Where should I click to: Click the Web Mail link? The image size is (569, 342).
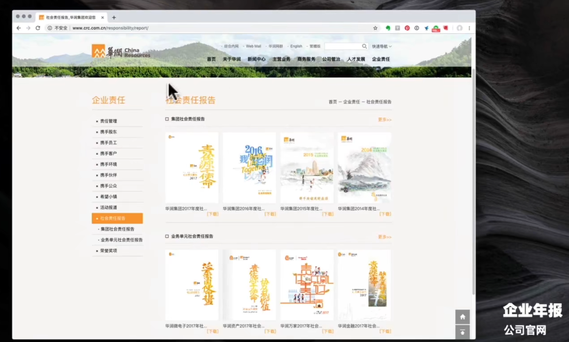(x=253, y=46)
